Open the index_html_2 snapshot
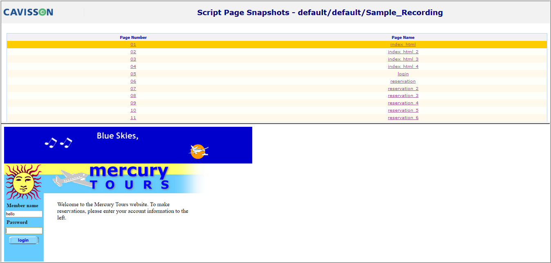Viewport: 551px width, 263px height. pyautogui.click(x=403, y=52)
